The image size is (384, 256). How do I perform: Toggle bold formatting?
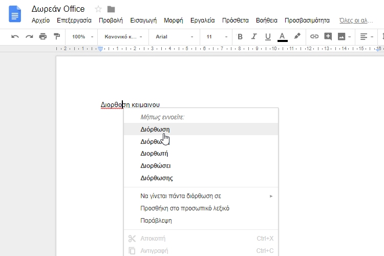240,37
